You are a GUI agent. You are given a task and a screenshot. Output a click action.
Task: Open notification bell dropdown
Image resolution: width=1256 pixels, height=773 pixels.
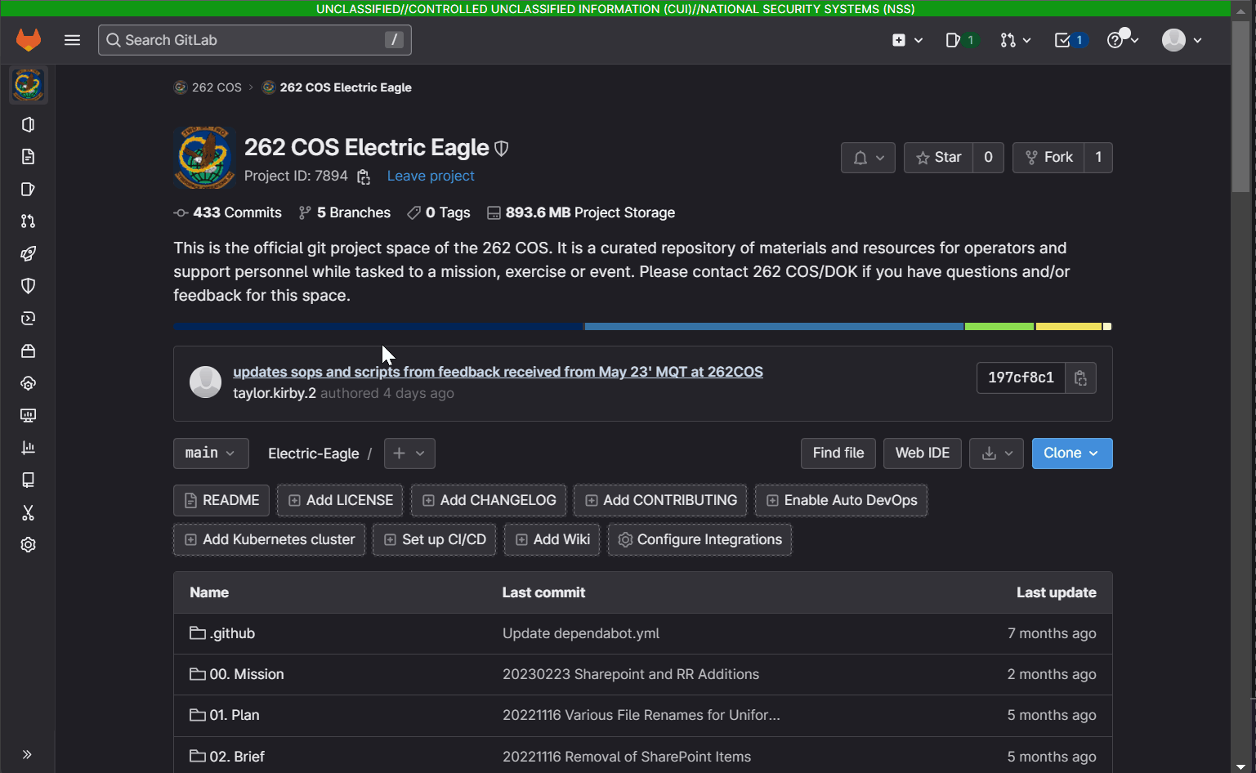point(868,158)
